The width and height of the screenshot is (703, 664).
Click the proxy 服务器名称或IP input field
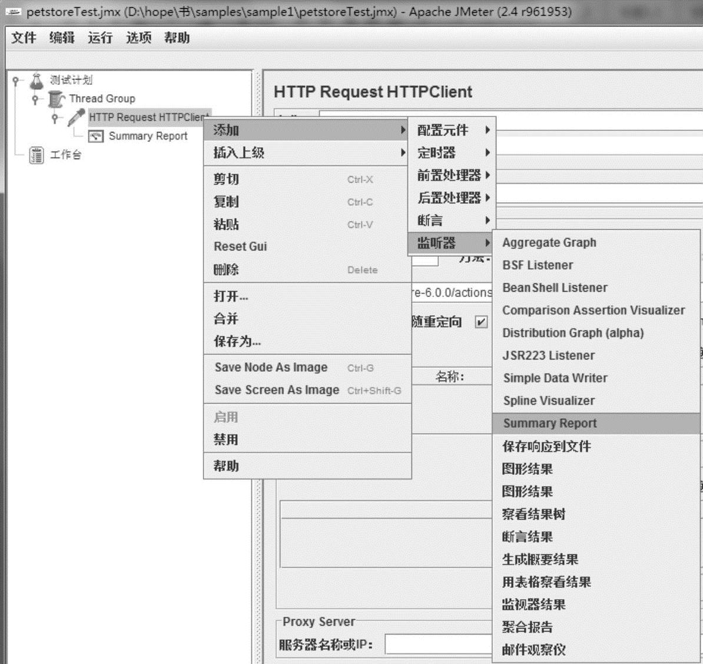(437, 645)
